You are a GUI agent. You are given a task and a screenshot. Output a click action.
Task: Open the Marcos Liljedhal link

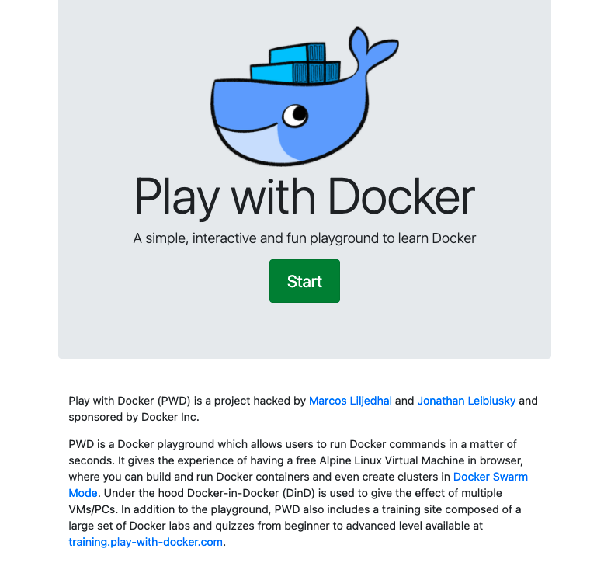(350, 401)
